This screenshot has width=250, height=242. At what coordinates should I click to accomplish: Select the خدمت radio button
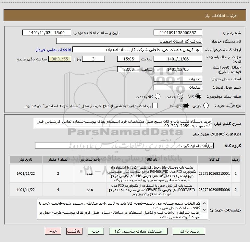pos(180,96)
